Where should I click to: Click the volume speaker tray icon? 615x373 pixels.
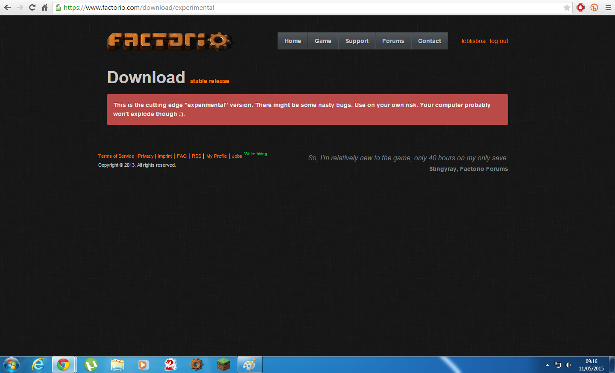(568, 365)
